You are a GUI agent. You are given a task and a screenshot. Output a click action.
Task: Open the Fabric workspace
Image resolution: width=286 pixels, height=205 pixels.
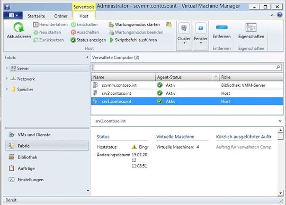point(47,146)
